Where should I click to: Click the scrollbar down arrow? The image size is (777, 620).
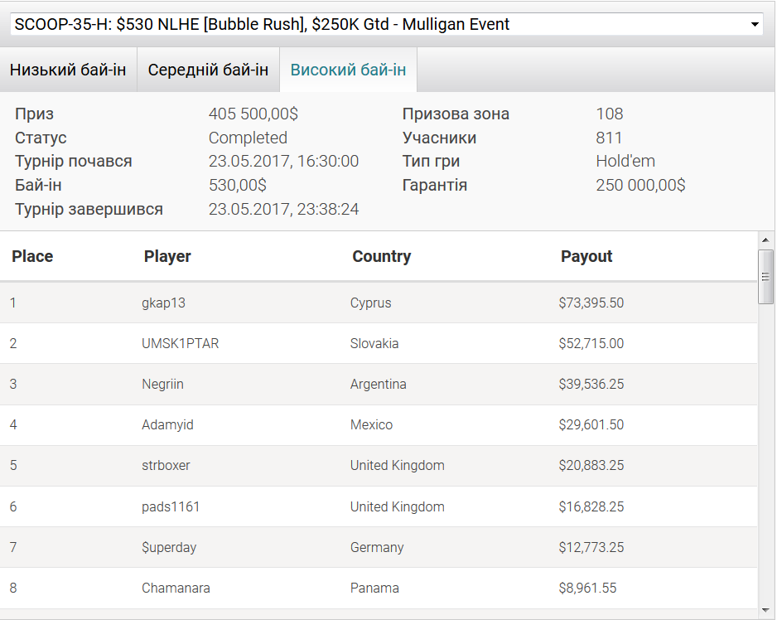pos(766,610)
